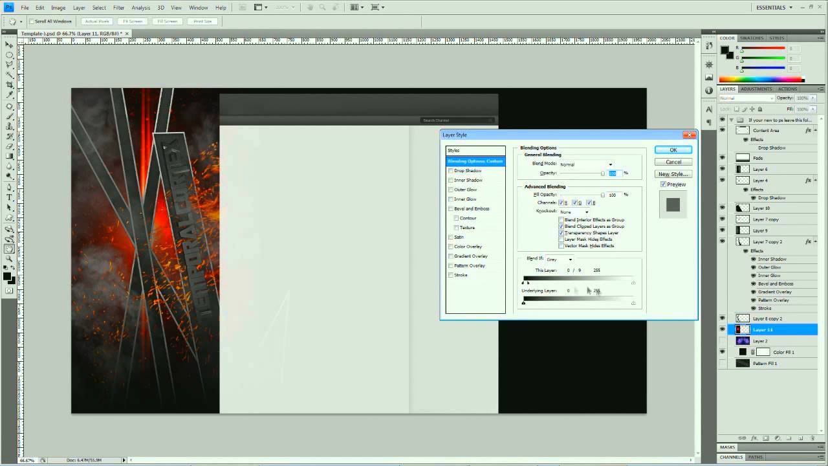
Task: Select the Polygonal Lasso tool
Action: click(x=10, y=65)
